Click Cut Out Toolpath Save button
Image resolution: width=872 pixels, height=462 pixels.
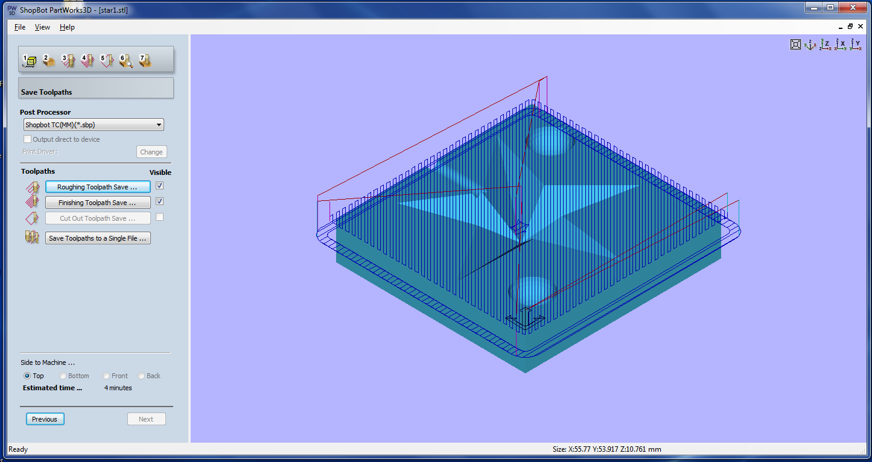pos(98,218)
